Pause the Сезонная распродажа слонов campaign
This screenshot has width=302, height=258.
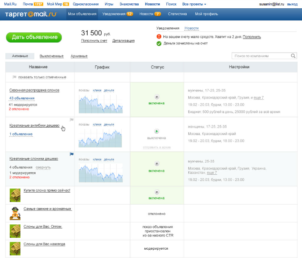(x=157, y=97)
